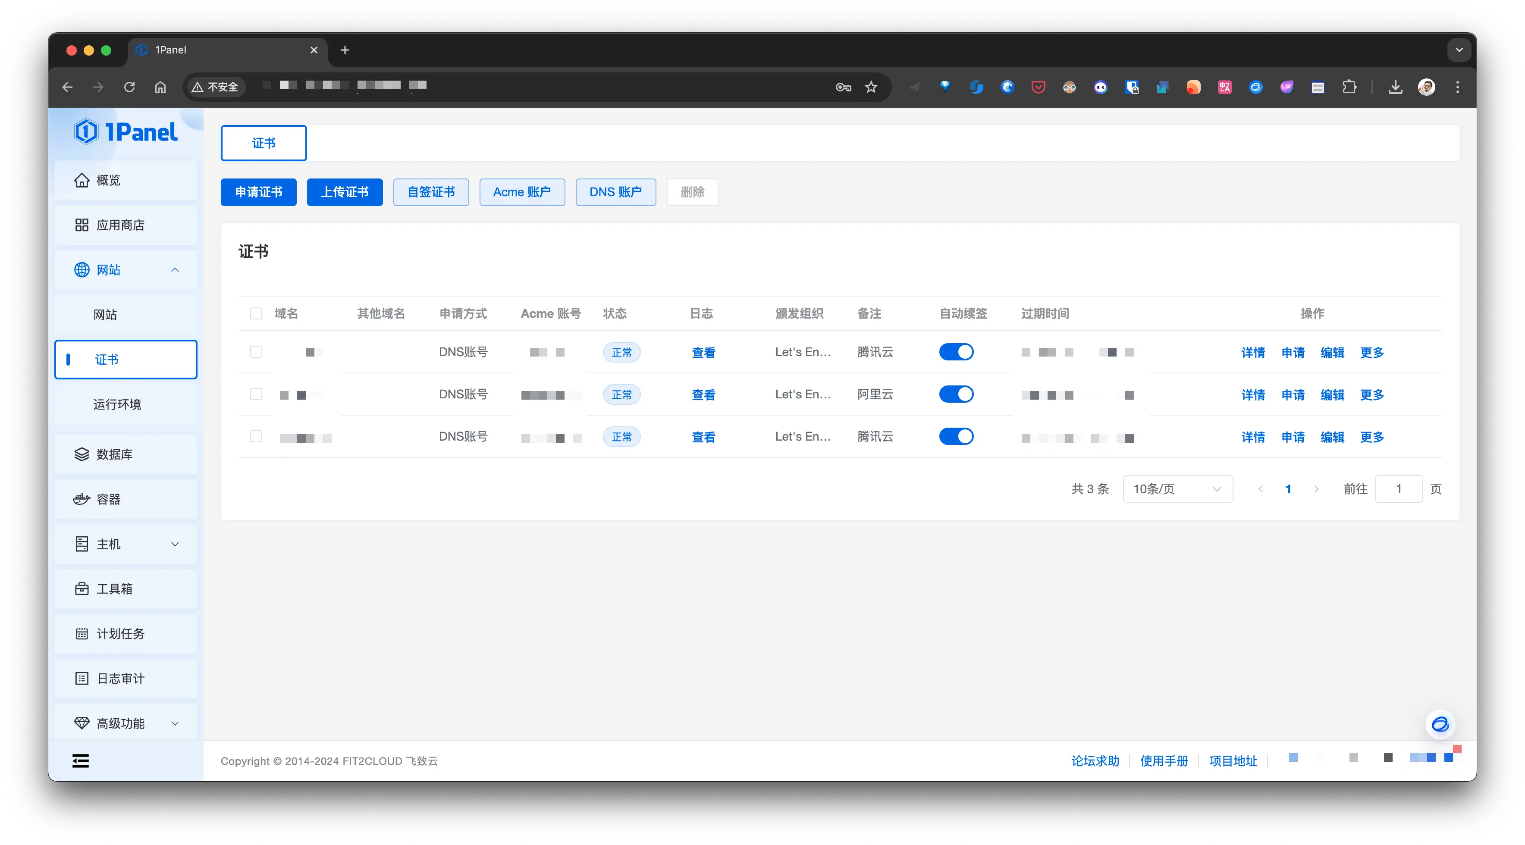
Task: Select all certificates with header checkbox
Action: (256, 313)
